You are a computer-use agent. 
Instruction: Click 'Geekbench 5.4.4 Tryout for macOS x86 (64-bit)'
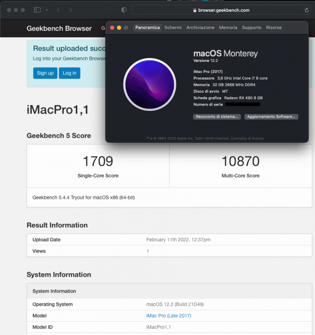(83, 197)
